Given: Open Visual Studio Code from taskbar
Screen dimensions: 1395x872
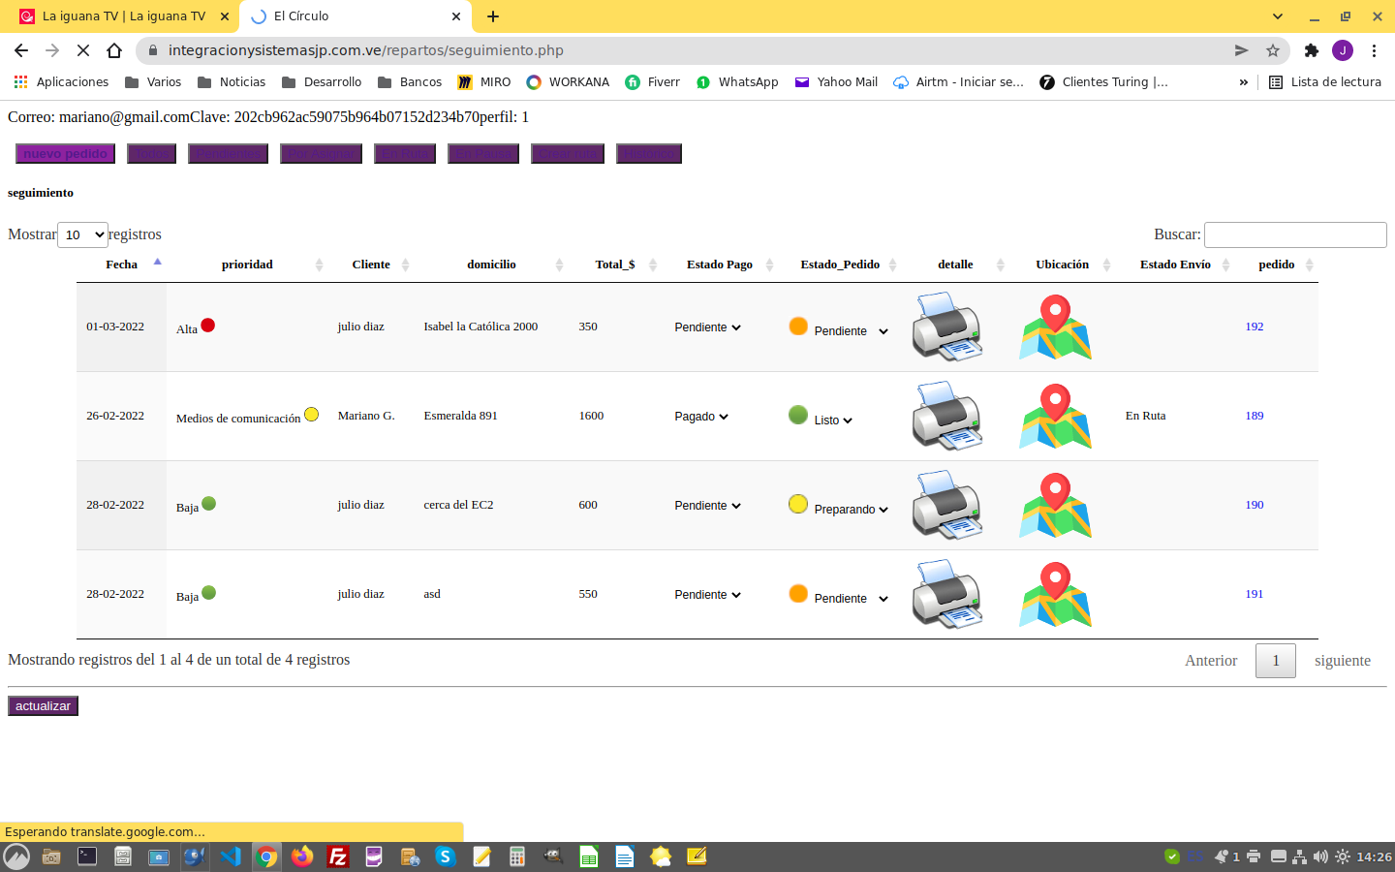Looking at the screenshot, I should tap(231, 856).
